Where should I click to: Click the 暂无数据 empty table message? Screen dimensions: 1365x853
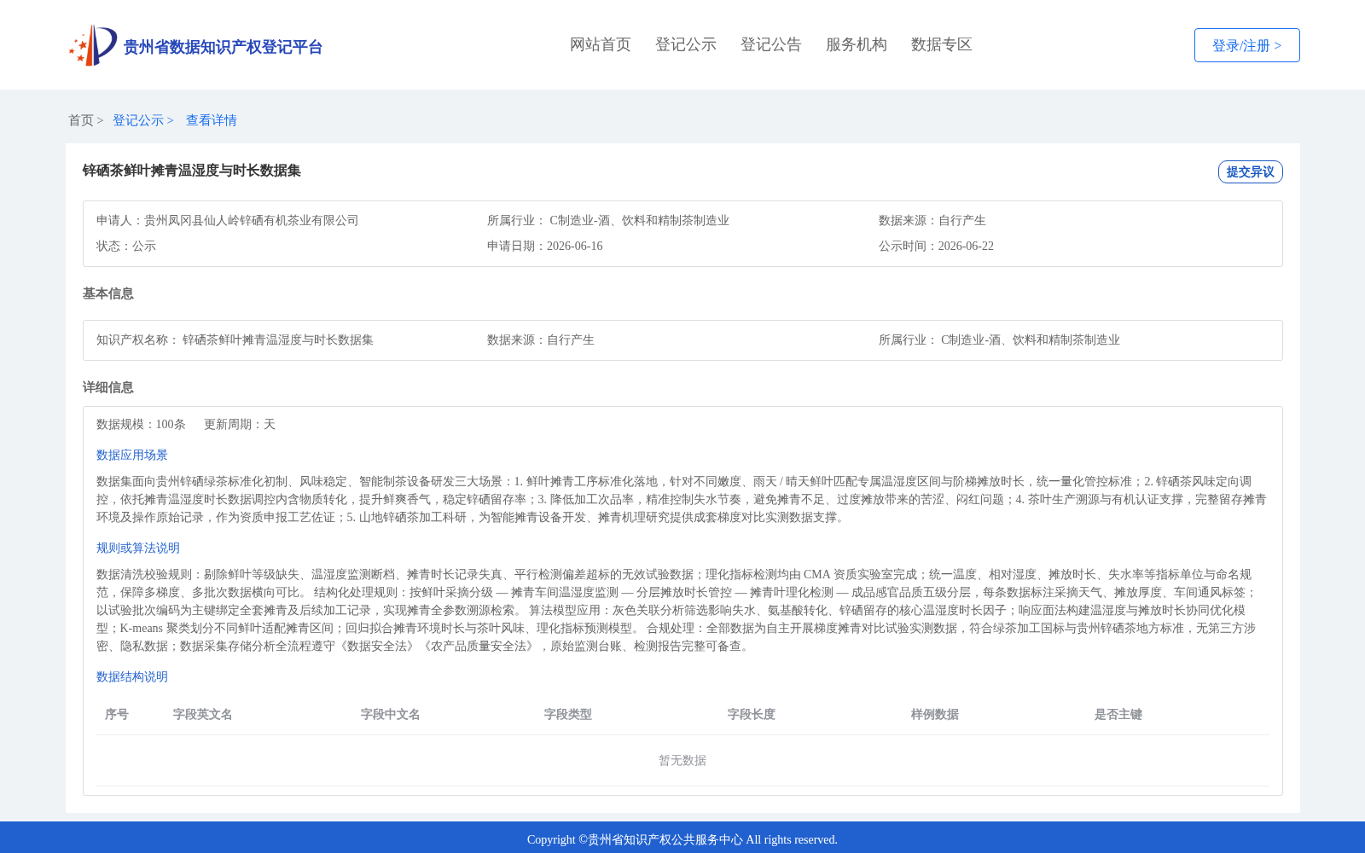pos(682,760)
